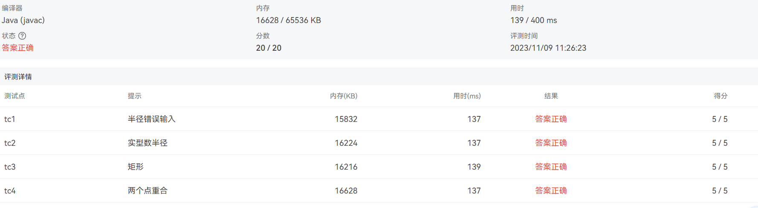This screenshot has width=758, height=208.
Task: Click the 答案正确 result in tc3 row
Action: point(551,167)
